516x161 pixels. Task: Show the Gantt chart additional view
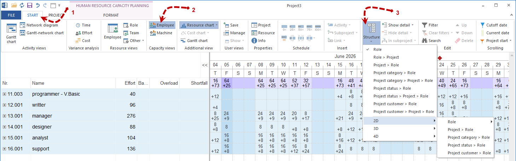click(x=193, y=41)
